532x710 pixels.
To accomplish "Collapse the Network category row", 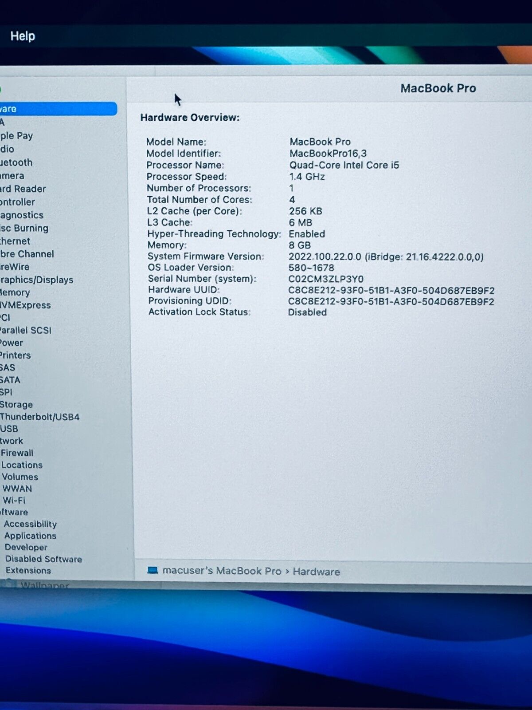I will [x=12, y=441].
